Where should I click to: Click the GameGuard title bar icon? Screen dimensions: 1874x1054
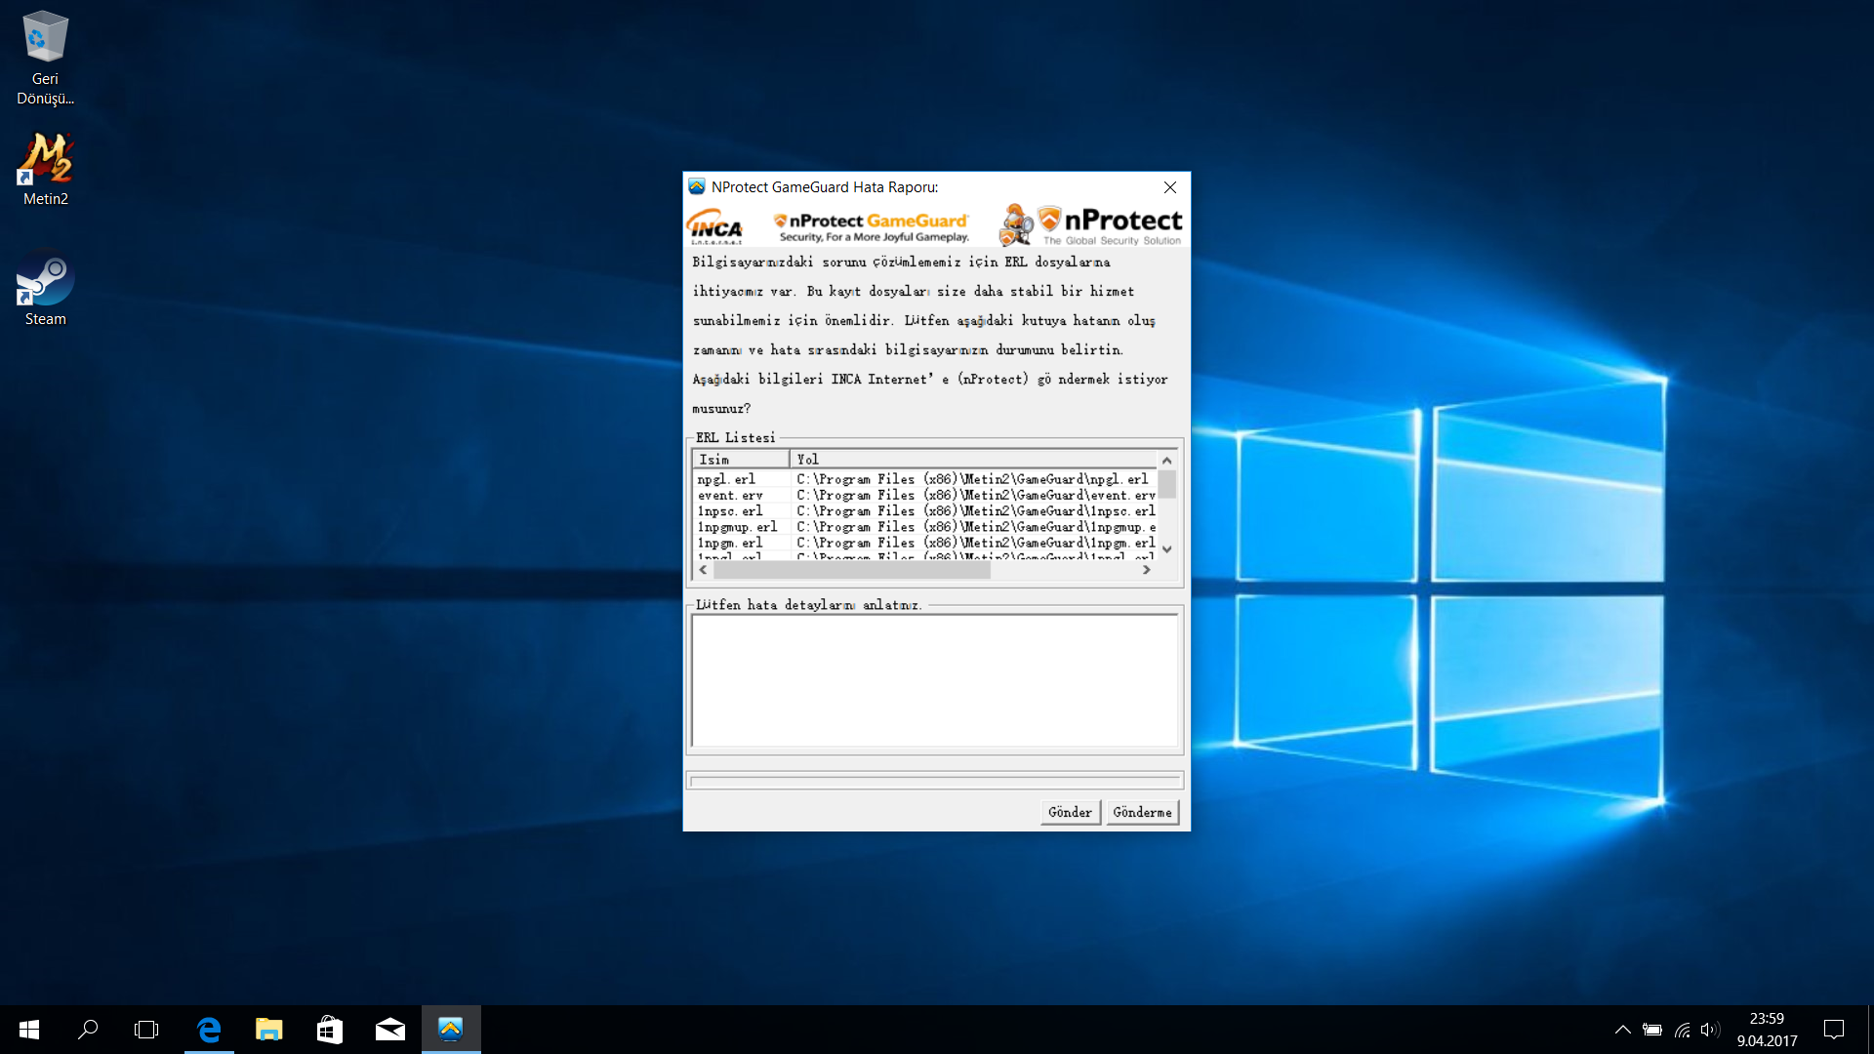[x=696, y=187]
